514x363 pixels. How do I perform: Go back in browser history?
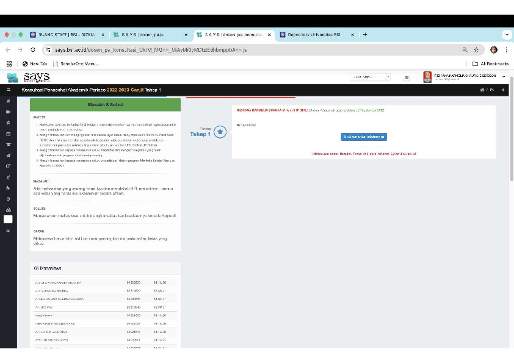(8, 50)
